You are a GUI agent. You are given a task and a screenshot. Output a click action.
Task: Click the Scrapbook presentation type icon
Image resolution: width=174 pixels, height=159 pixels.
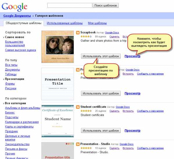coord(78,33)
